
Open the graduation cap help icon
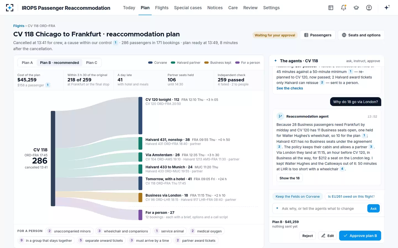356,8
